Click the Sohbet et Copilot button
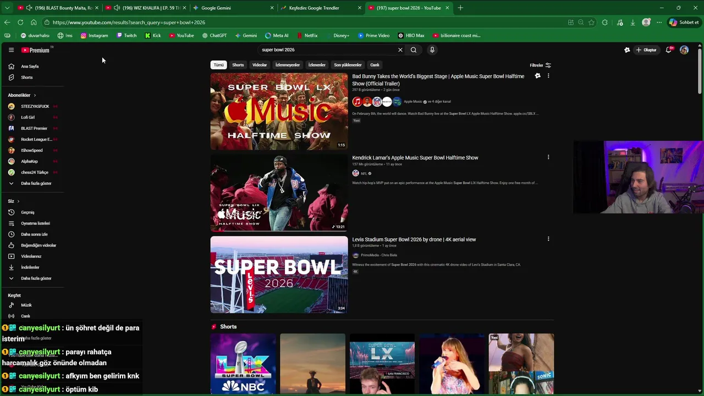 (x=684, y=23)
